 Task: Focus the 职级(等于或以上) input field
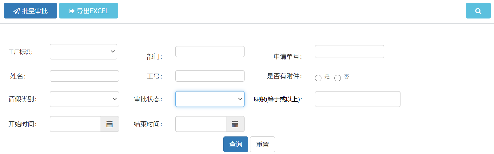pyautogui.click(x=357, y=99)
